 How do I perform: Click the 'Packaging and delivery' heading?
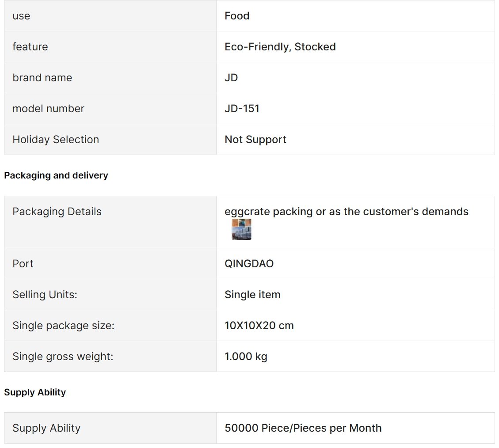click(x=56, y=175)
